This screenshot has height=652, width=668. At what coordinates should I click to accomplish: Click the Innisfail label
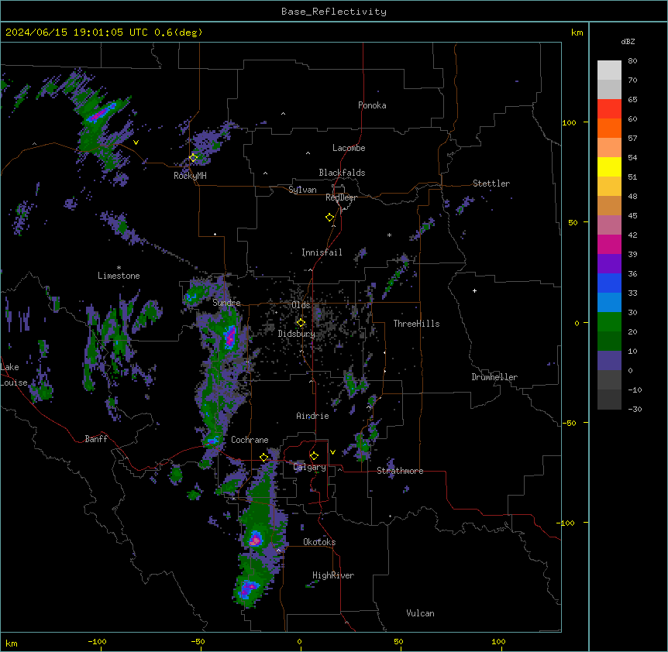322,252
